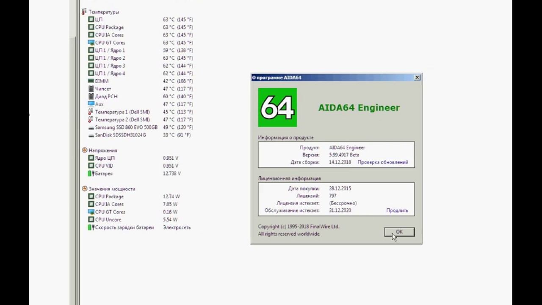This screenshot has width=542, height=305.
Task: Click the CPU VID voltage icon
Action: [x=91, y=166]
